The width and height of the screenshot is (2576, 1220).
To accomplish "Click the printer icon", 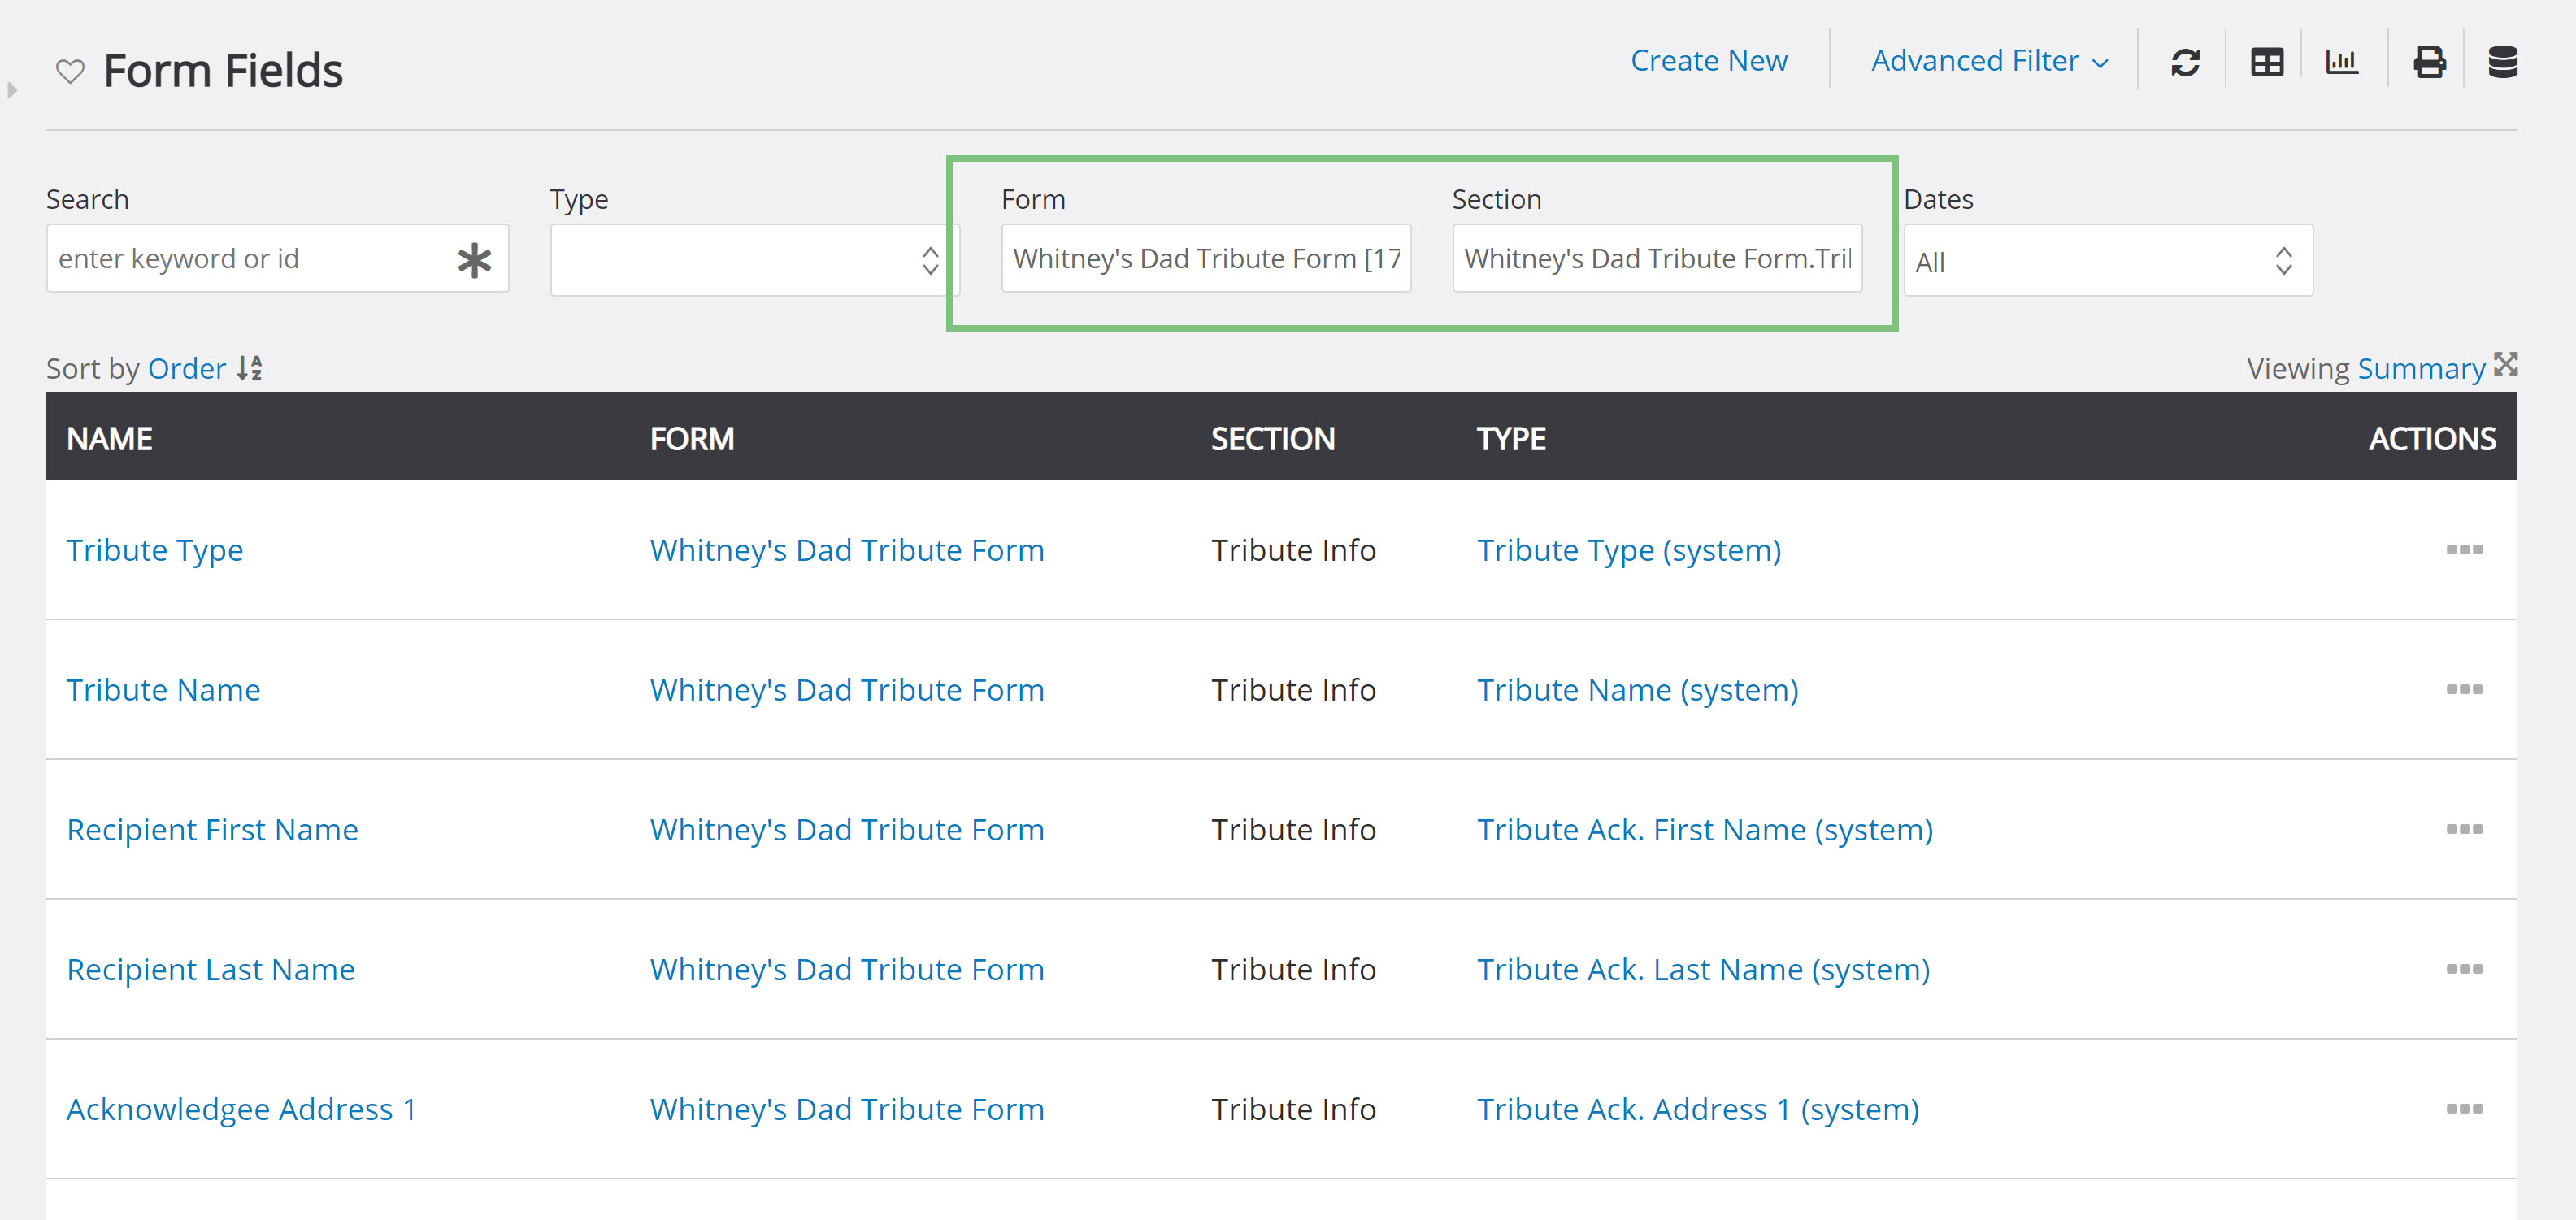I will tap(2429, 62).
